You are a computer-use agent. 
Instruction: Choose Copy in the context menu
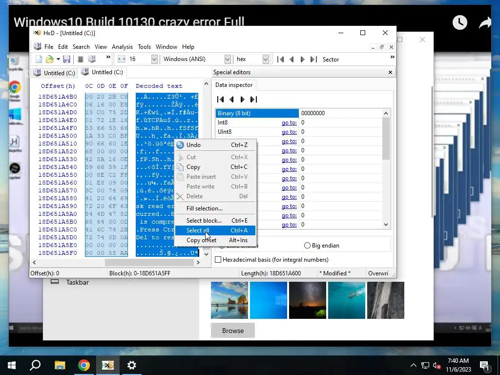[x=215, y=167]
